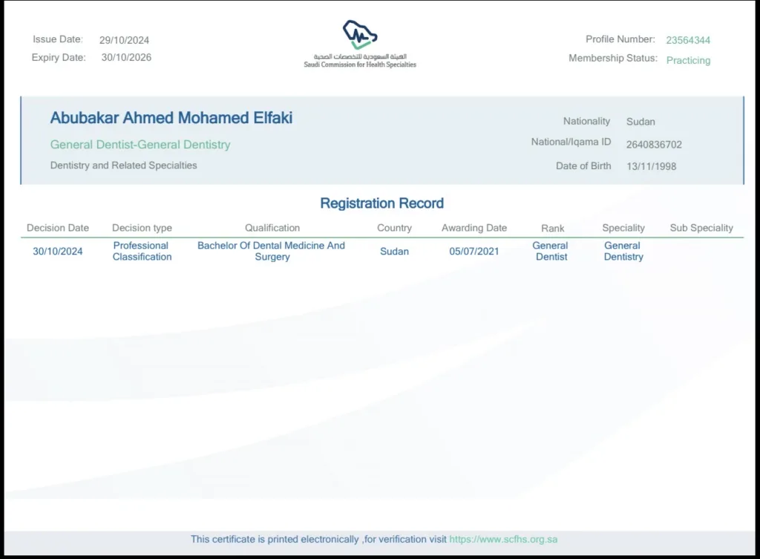Select the Decision Date column header
Viewport: 760px width, 559px height.
(58, 228)
